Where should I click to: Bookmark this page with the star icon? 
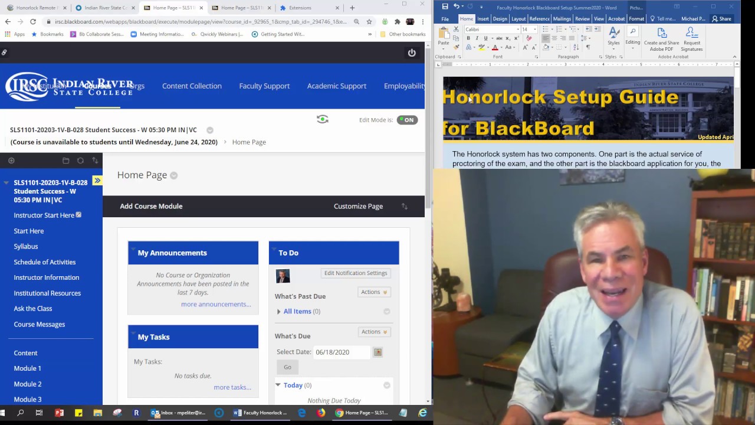pyautogui.click(x=369, y=22)
